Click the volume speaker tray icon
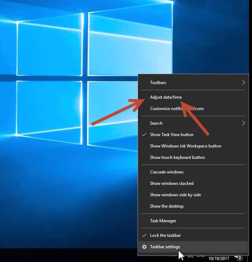This screenshot has width=252, height=262. point(190,256)
